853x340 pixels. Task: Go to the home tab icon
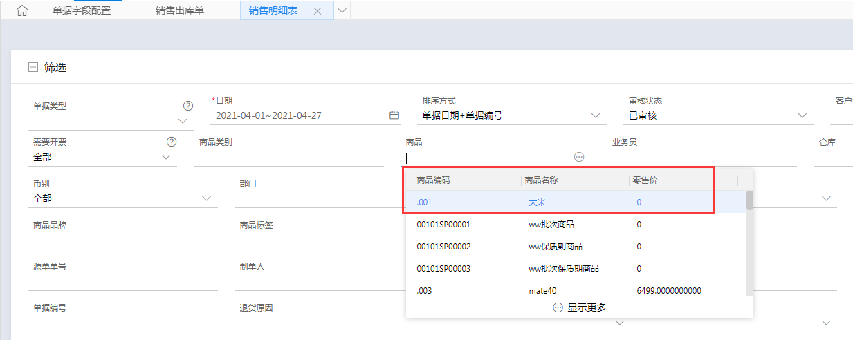(x=21, y=10)
